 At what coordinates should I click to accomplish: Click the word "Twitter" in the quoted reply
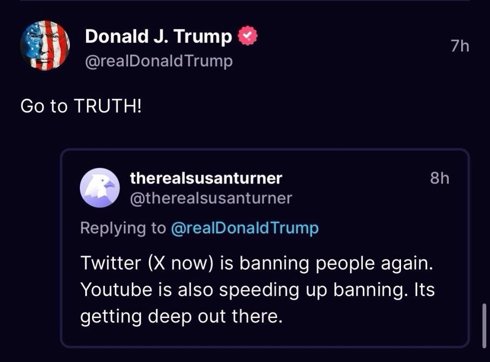111,264
